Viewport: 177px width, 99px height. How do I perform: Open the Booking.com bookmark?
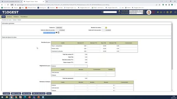tap(42, 8)
